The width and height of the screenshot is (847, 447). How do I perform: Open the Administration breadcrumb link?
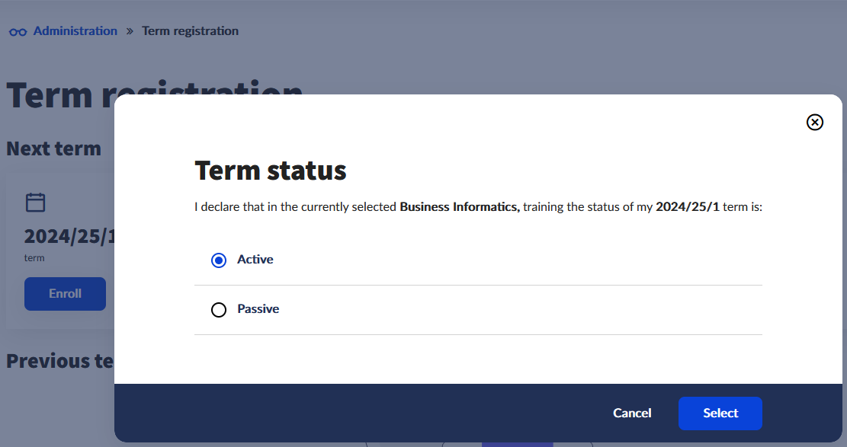pos(75,31)
